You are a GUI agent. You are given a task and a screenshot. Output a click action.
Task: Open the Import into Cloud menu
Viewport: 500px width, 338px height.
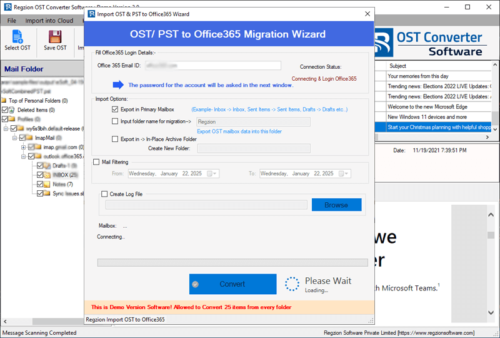49,21
